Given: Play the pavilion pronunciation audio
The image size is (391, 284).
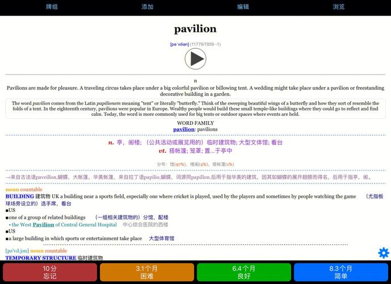Looking at the screenshot, I should [x=195, y=59].
